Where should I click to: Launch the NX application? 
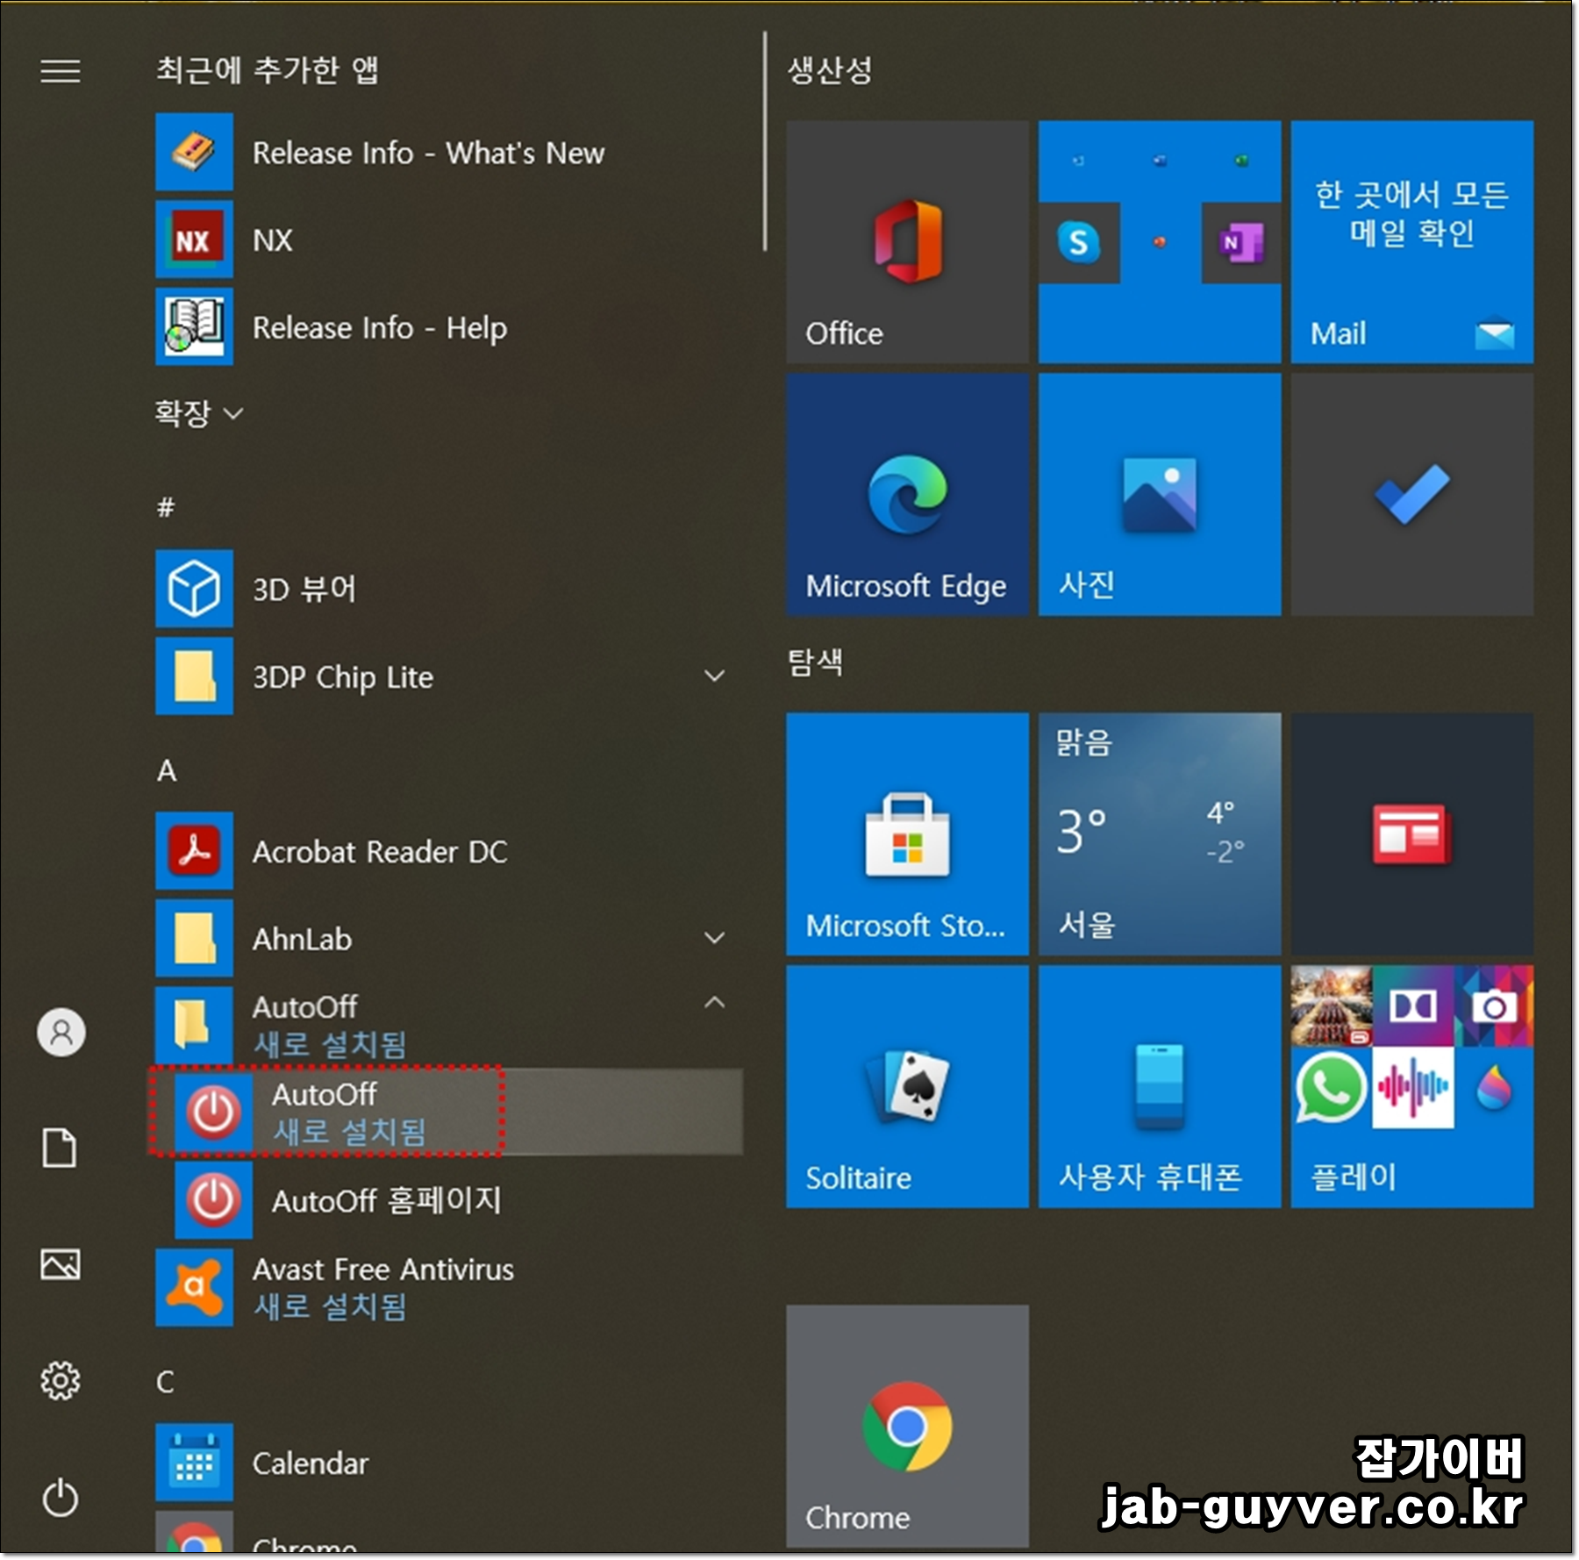point(447,240)
